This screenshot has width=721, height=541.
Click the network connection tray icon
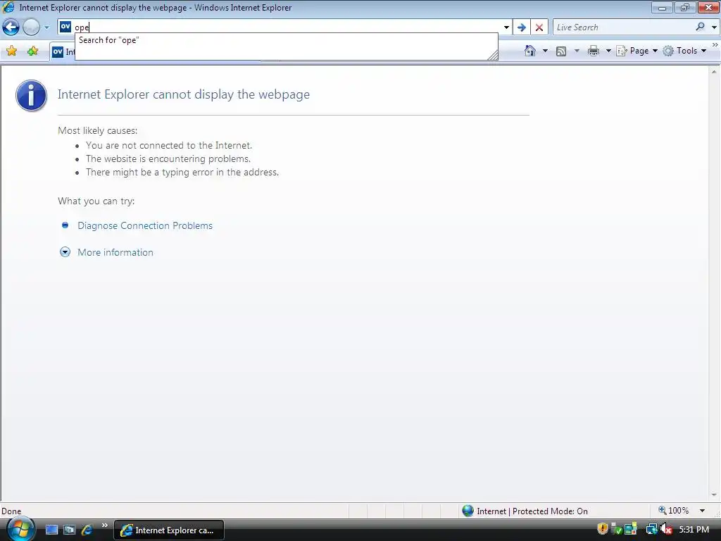point(651,530)
